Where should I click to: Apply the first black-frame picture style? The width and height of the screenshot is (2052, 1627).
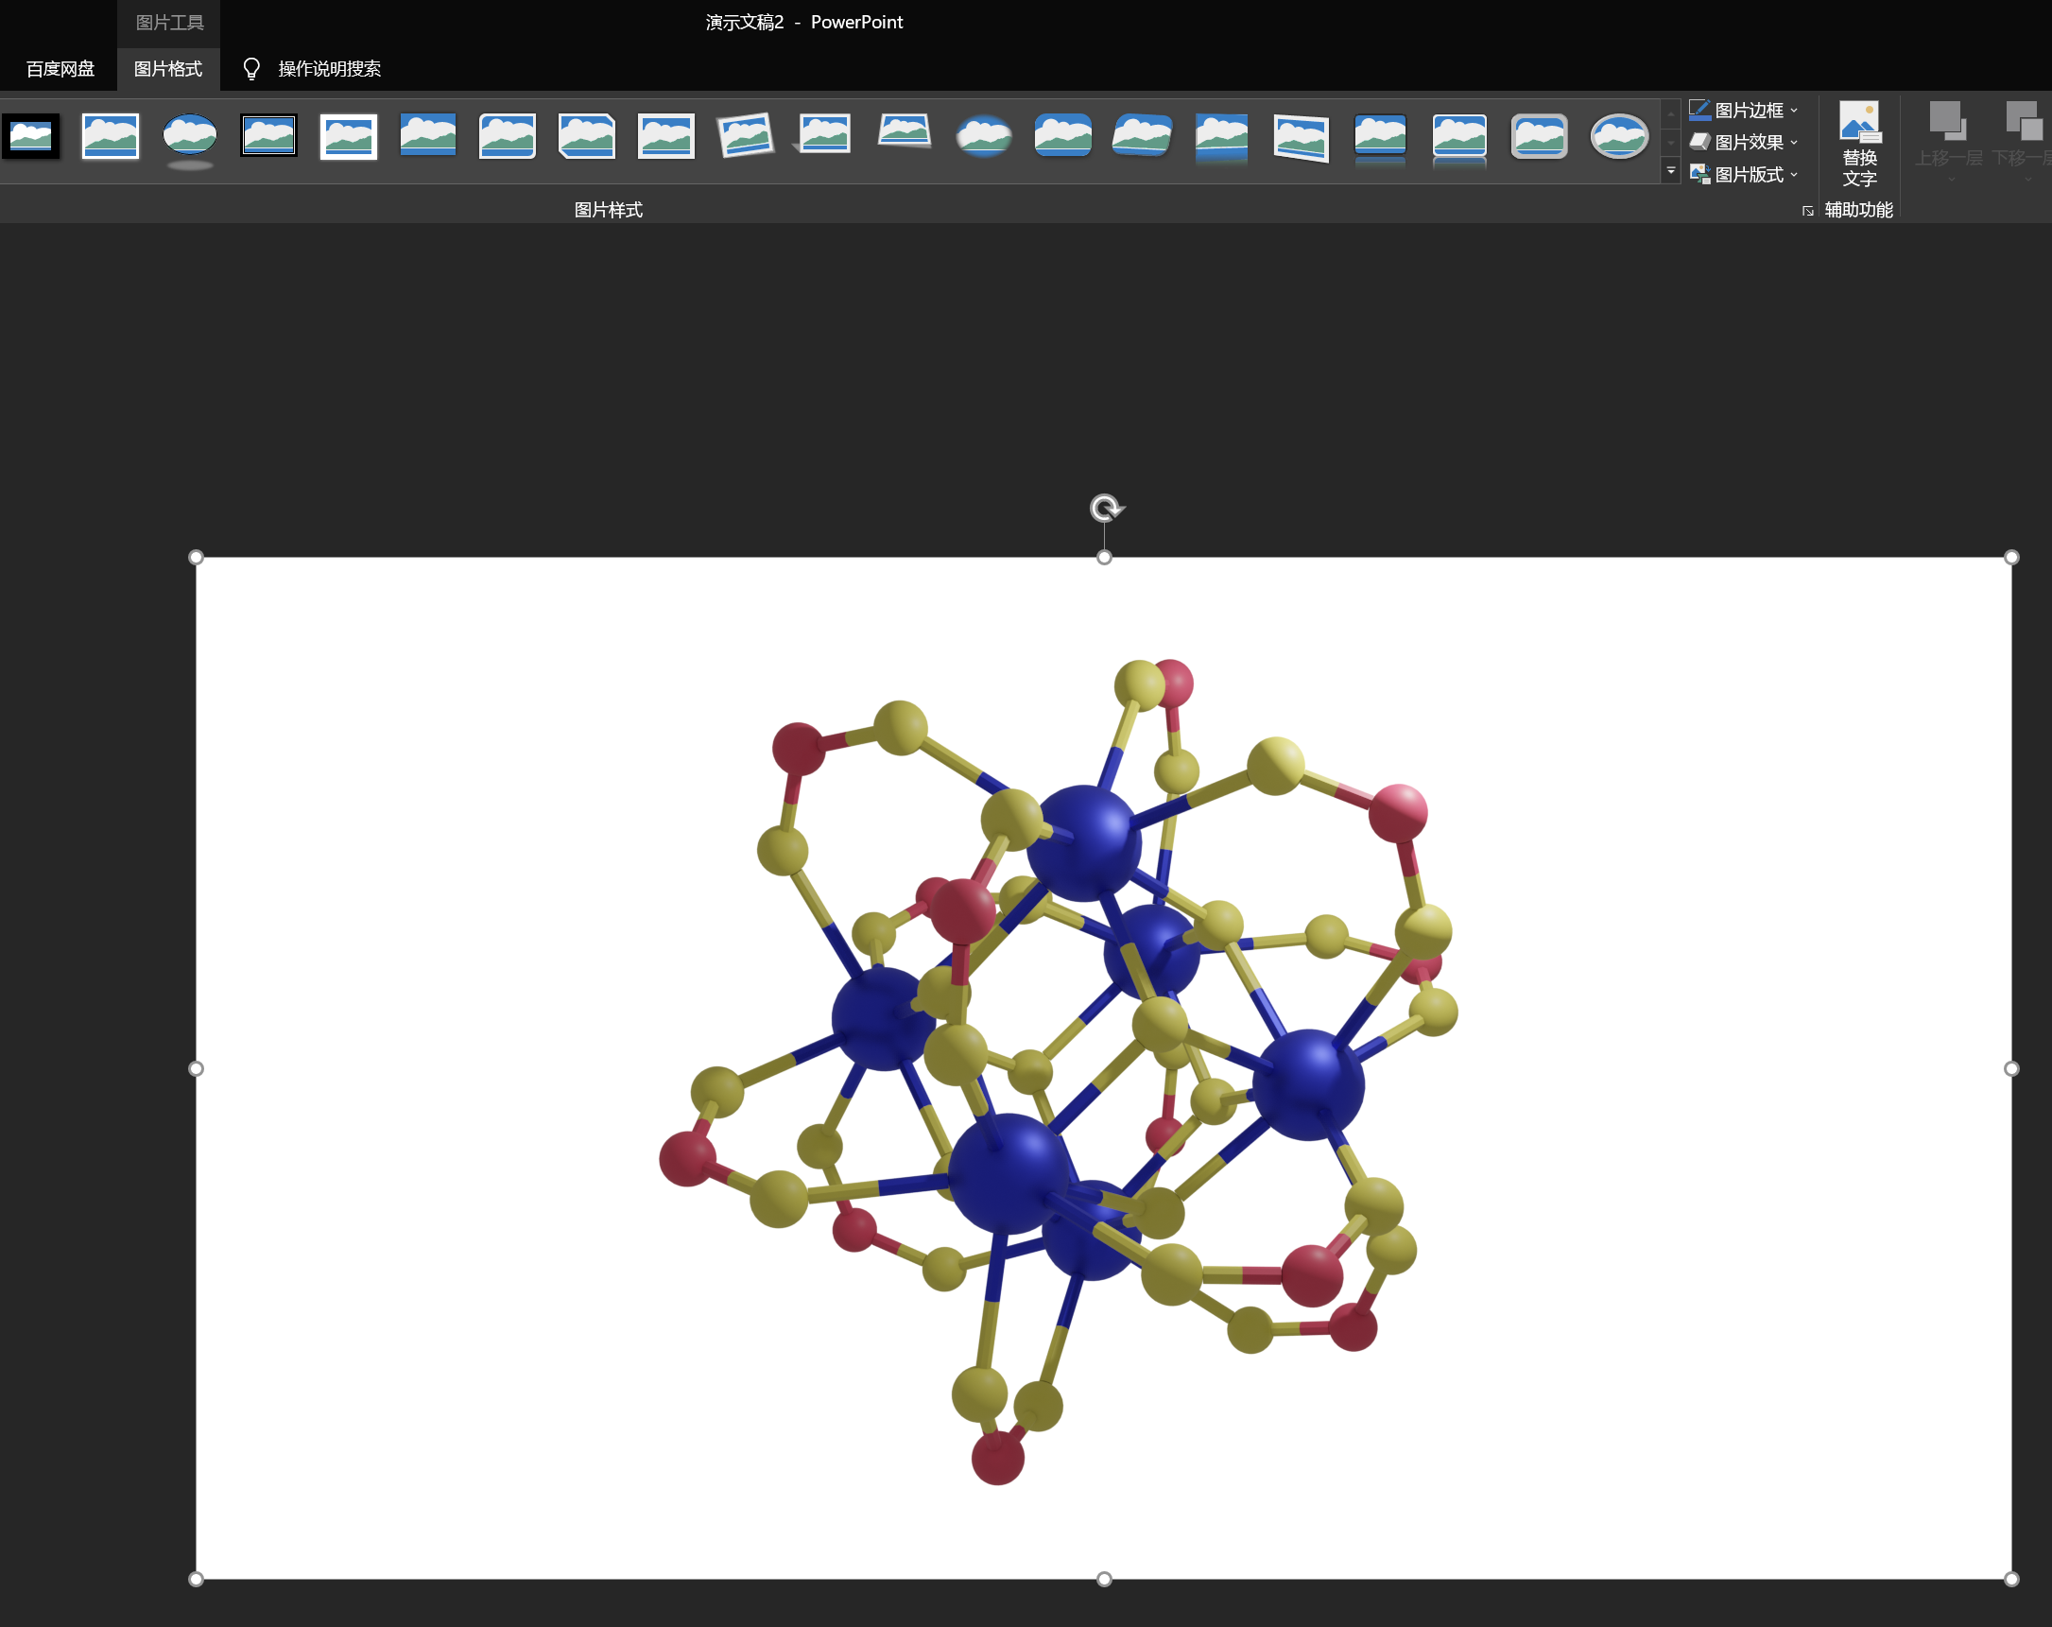[30, 136]
